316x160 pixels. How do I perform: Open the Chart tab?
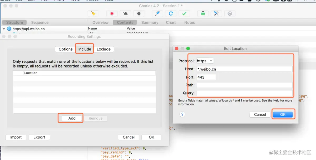[171, 22]
